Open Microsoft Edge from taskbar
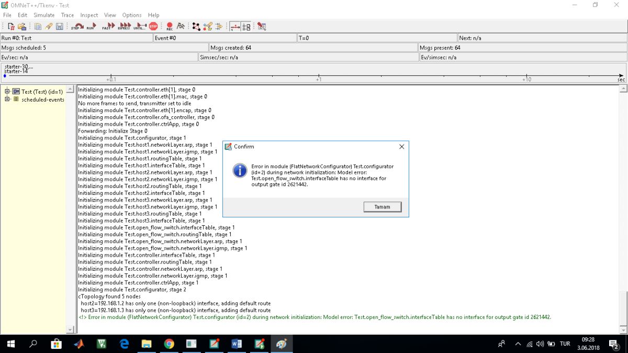Image resolution: width=628 pixels, height=353 pixels. coord(124,344)
